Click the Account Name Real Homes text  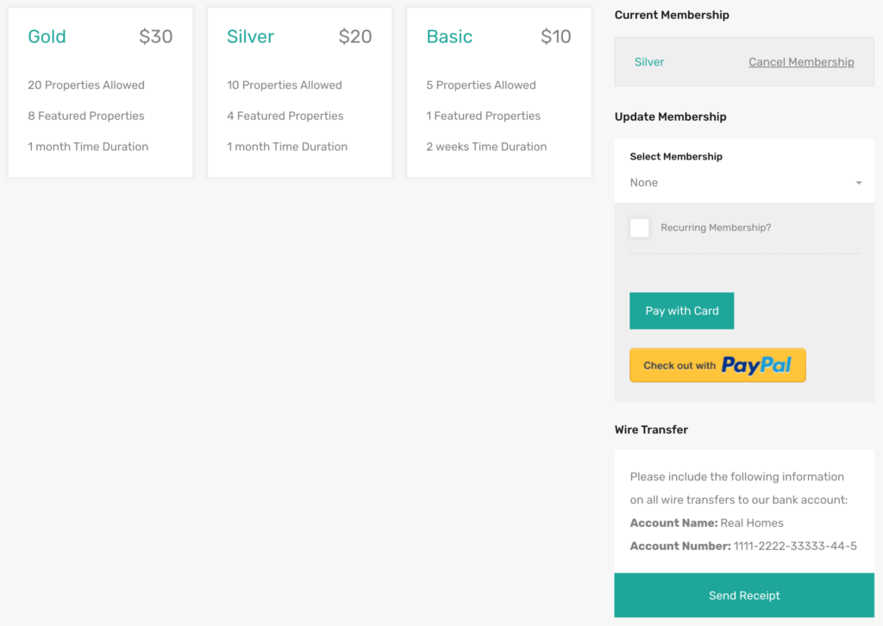(706, 523)
